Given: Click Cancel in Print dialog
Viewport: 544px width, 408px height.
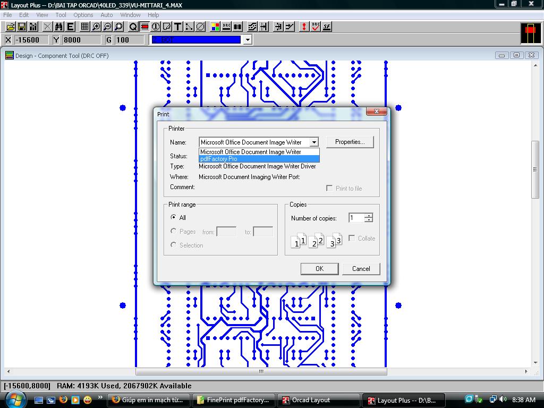Looking at the screenshot, I should [361, 268].
